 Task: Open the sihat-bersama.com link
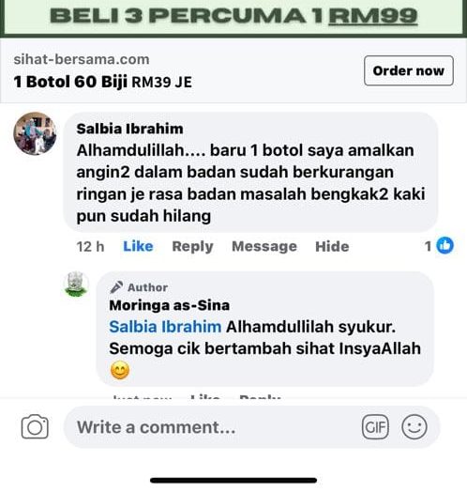[82, 59]
